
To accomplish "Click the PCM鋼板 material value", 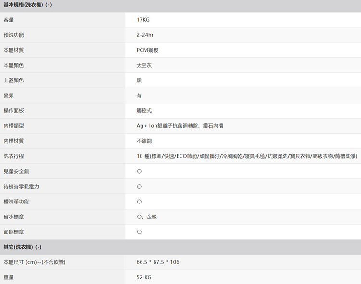I will point(147,50).
